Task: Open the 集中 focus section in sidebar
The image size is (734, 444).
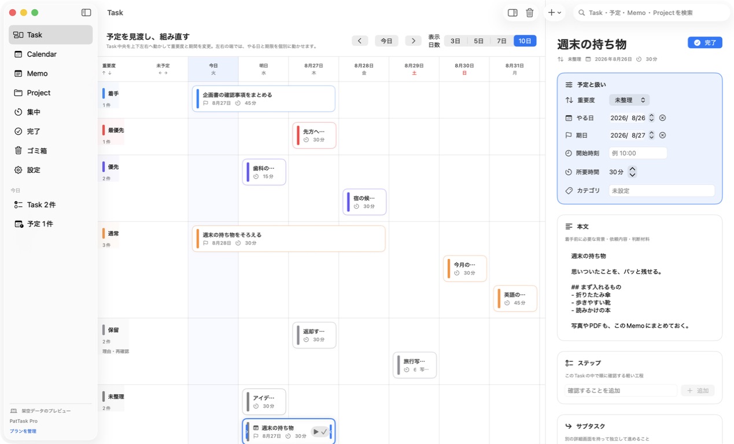Action: click(51, 112)
